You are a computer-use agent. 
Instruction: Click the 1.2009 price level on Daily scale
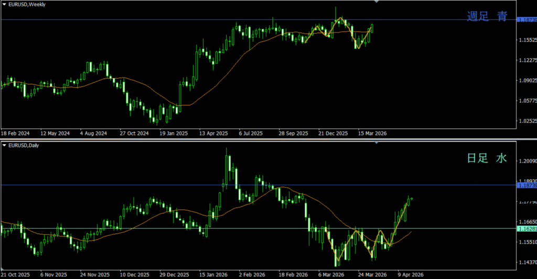pyautogui.click(x=527, y=161)
